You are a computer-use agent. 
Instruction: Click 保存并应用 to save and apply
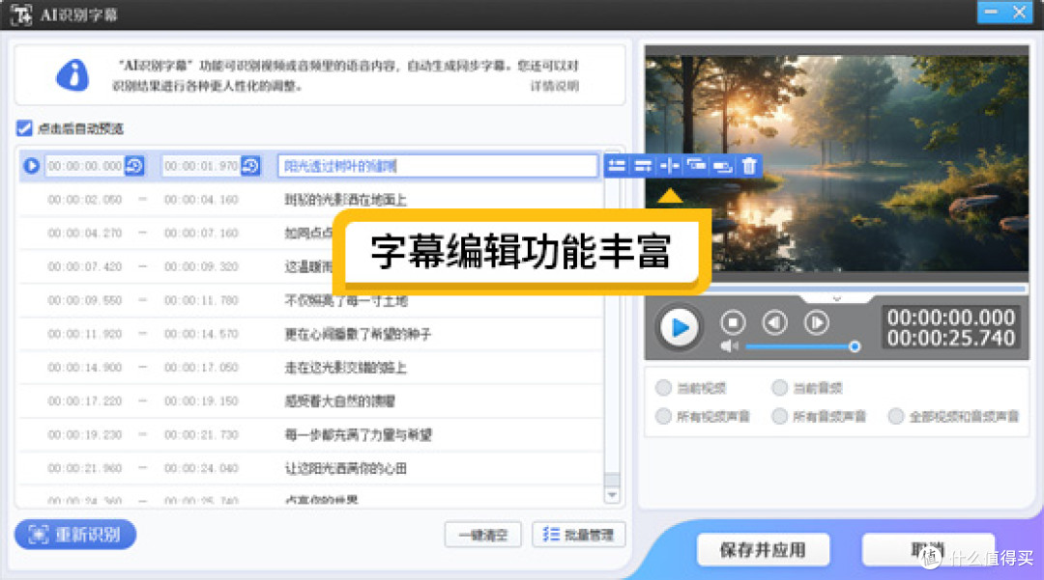(x=763, y=550)
